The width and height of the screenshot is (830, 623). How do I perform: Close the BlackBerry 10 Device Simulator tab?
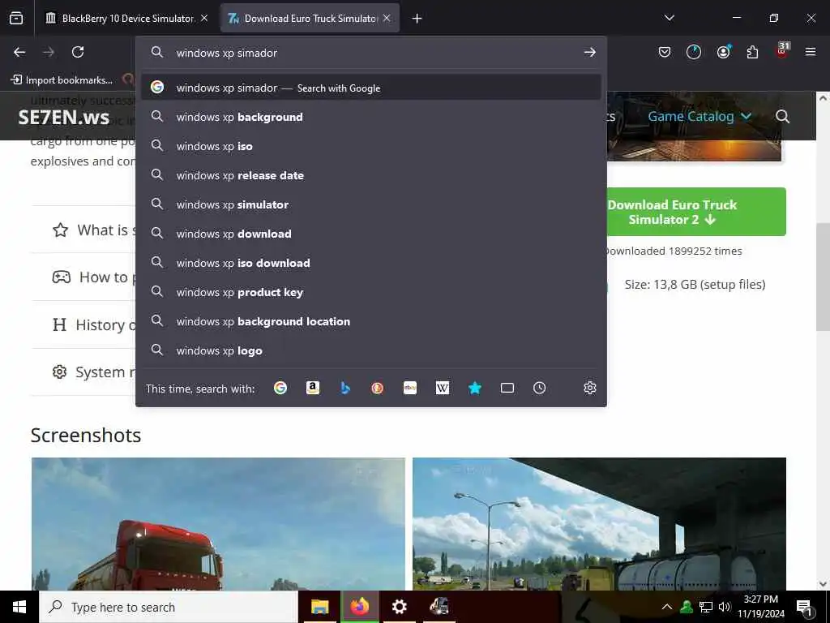204,18
